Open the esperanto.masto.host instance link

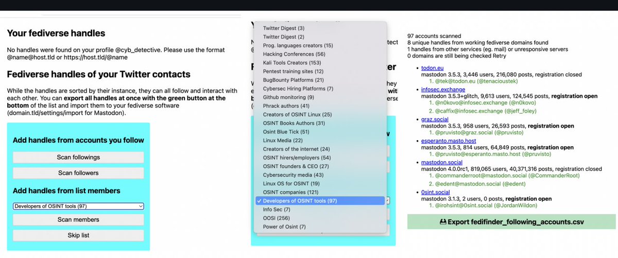click(449, 141)
